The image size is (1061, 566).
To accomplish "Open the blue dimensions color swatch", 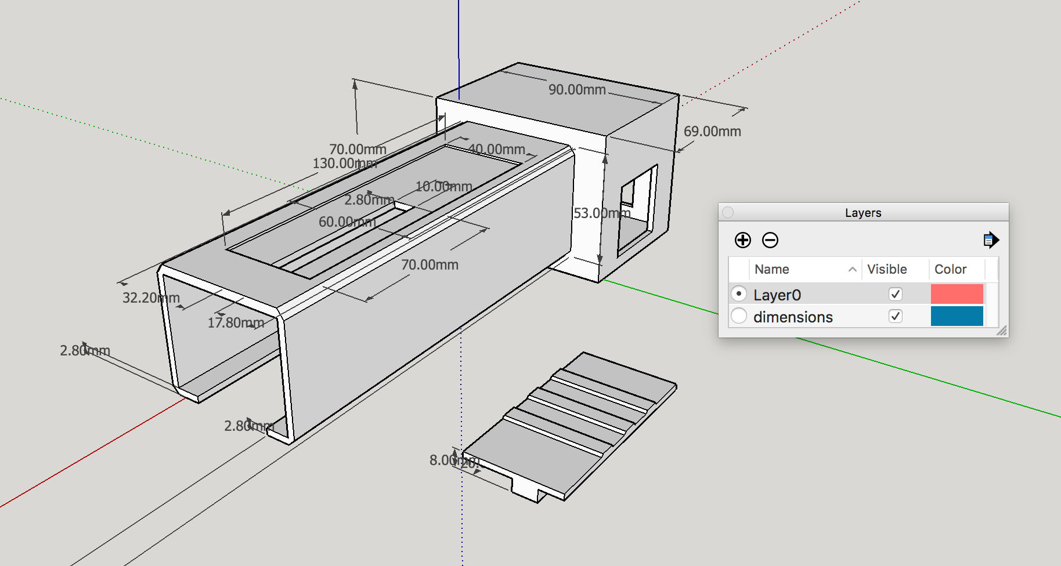I will pyautogui.click(x=957, y=316).
